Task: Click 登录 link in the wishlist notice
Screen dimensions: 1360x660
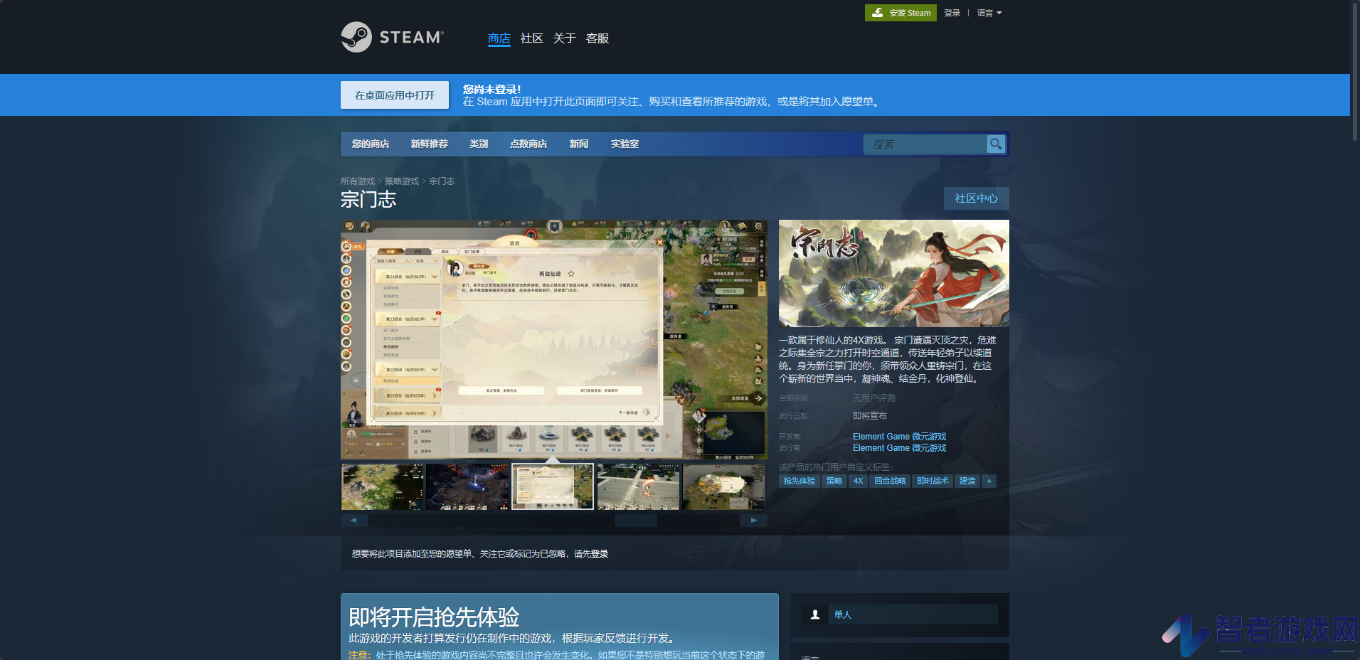Action: pyautogui.click(x=600, y=554)
